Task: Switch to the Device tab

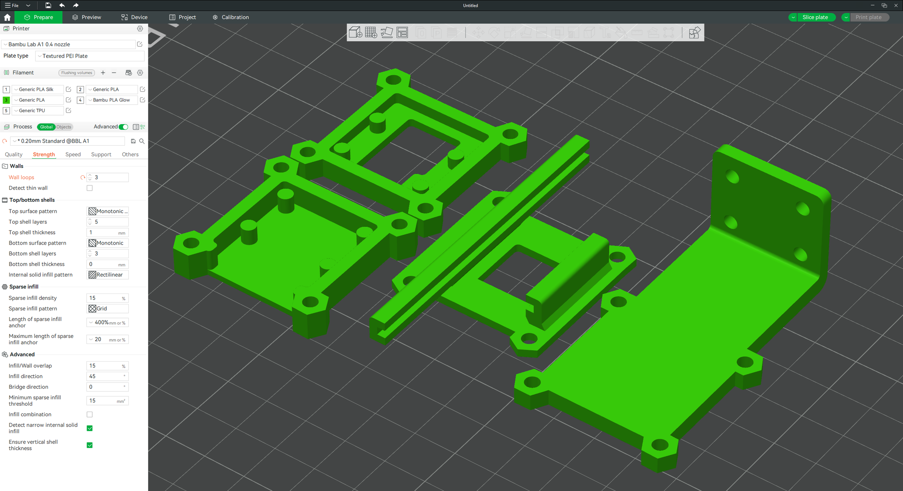Action: pyautogui.click(x=134, y=17)
